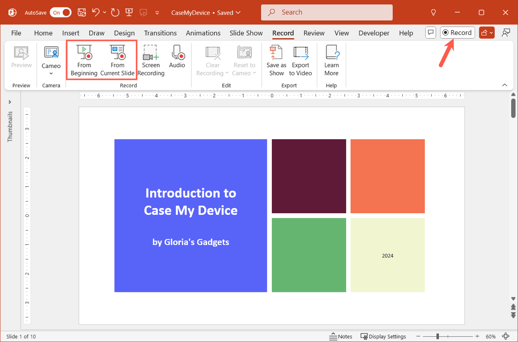The width and height of the screenshot is (518, 342).
Task: Open Screen Recording tool
Action: pyautogui.click(x=151, y=60)
